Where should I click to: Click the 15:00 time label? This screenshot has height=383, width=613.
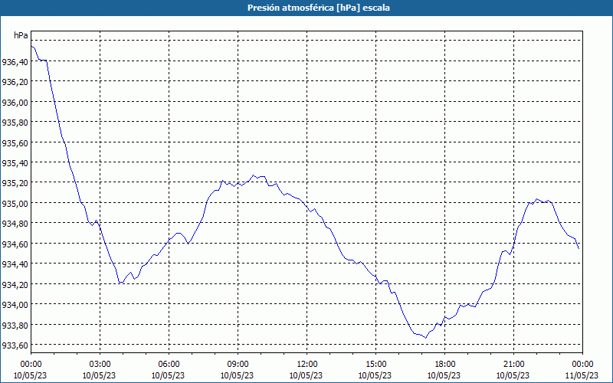point(375,365)
